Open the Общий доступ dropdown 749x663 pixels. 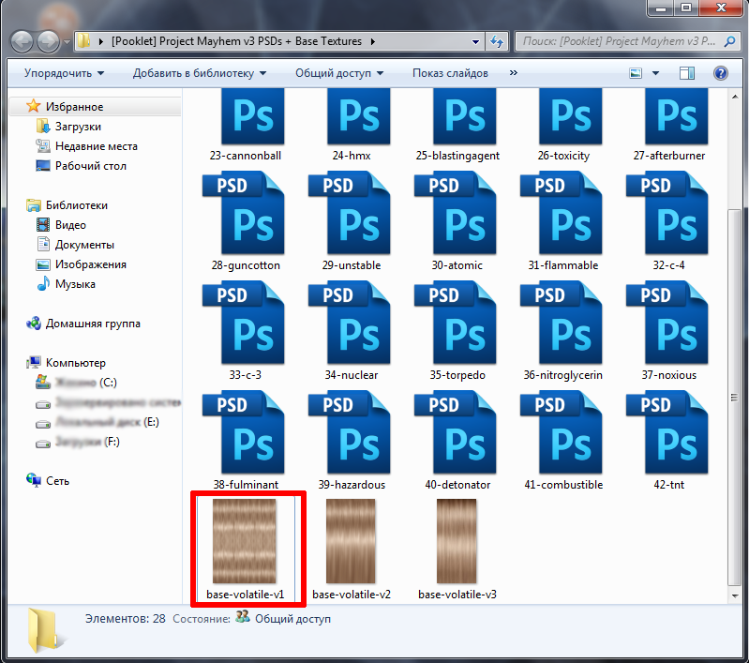click(339, 73)
